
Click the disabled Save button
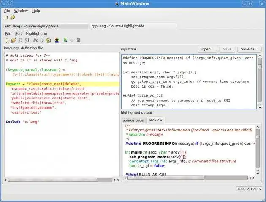[227, 49]
